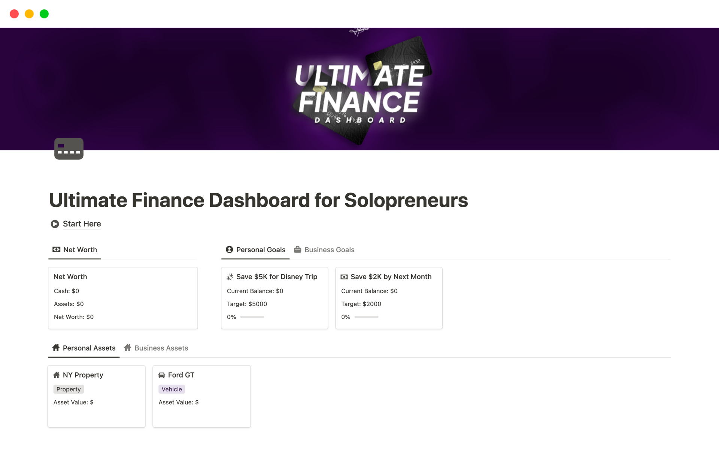Click the Property tag on NY Property
The height and width of the screenshot is (449, 719).
tap(69, 389)
